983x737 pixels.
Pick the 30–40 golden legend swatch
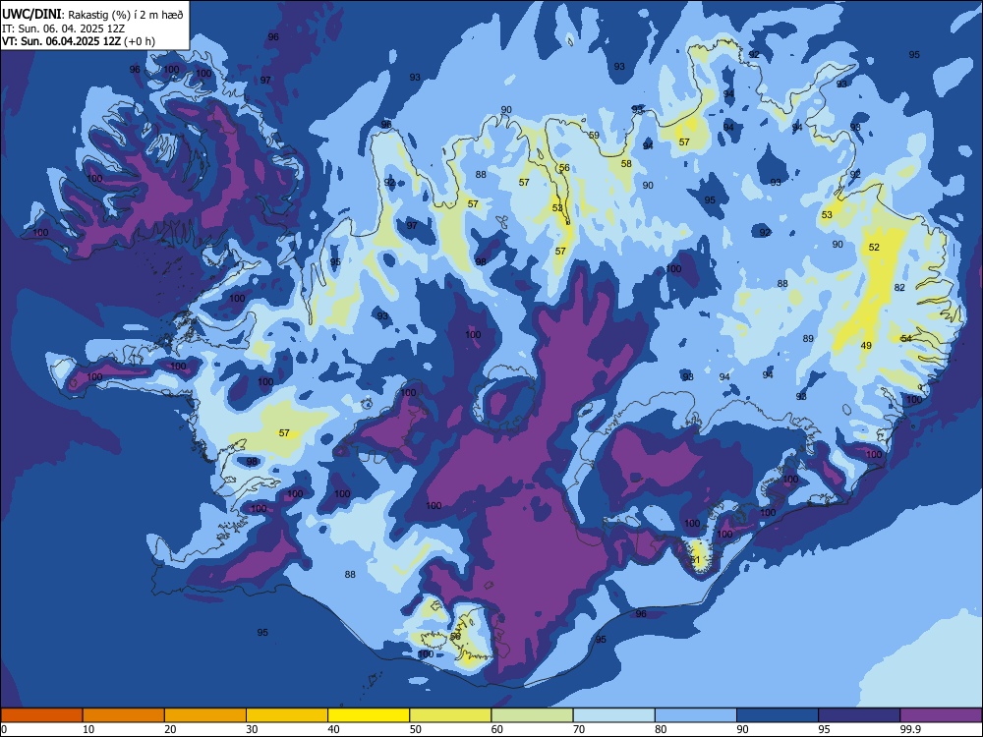pos(287,715)
